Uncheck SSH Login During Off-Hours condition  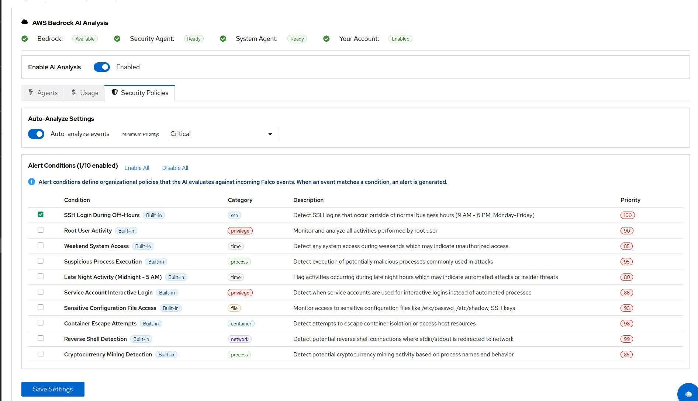[x=41, y=215]
